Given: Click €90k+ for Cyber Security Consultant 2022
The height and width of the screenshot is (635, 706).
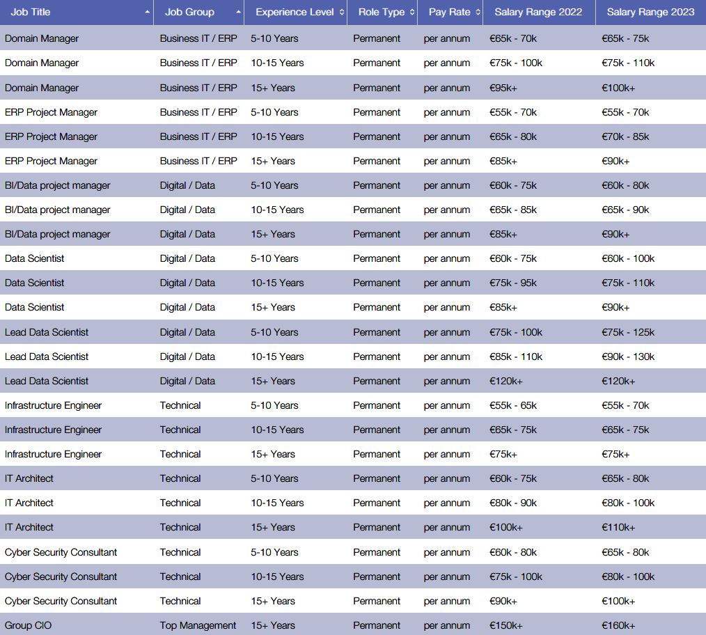Looking at the screenshot, I should tap(503, 601).
